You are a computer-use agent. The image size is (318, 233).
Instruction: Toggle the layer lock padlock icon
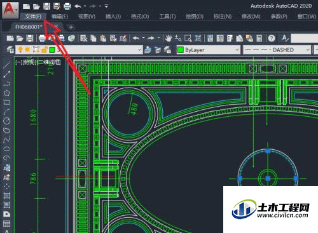coord(45,50)
